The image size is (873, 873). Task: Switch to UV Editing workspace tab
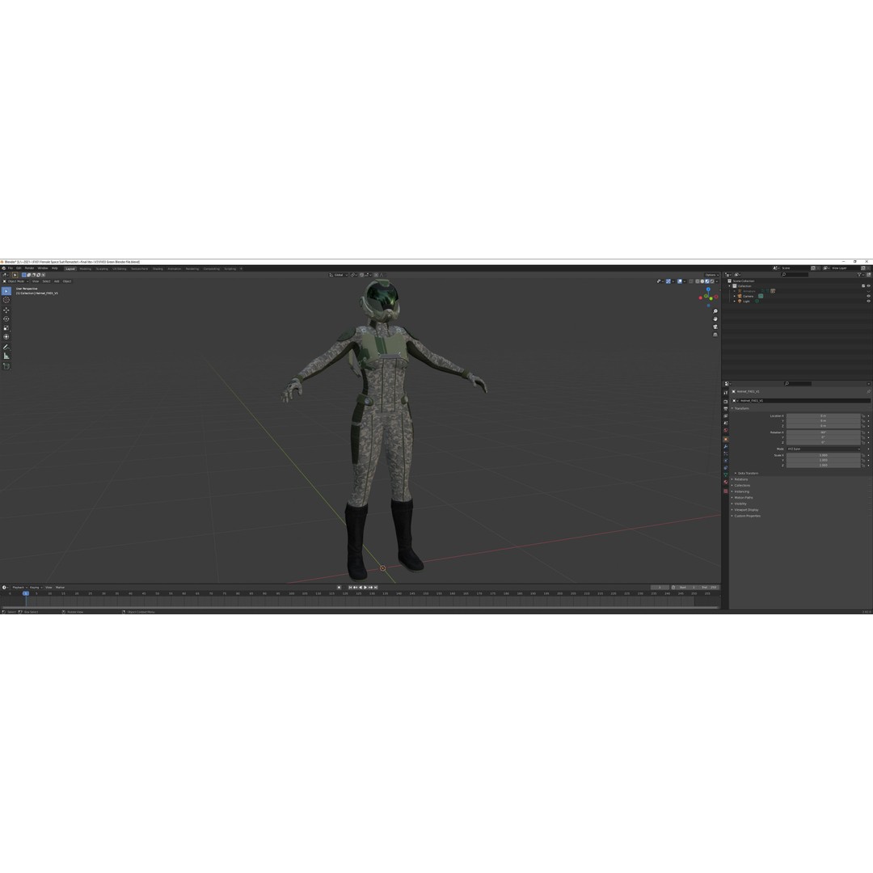[x=120, y=269]
